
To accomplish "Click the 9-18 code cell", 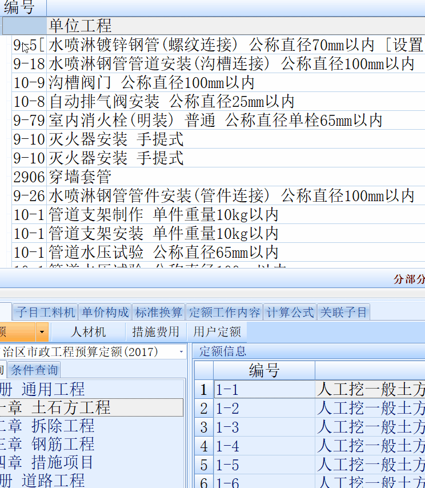I will point(29,64).
